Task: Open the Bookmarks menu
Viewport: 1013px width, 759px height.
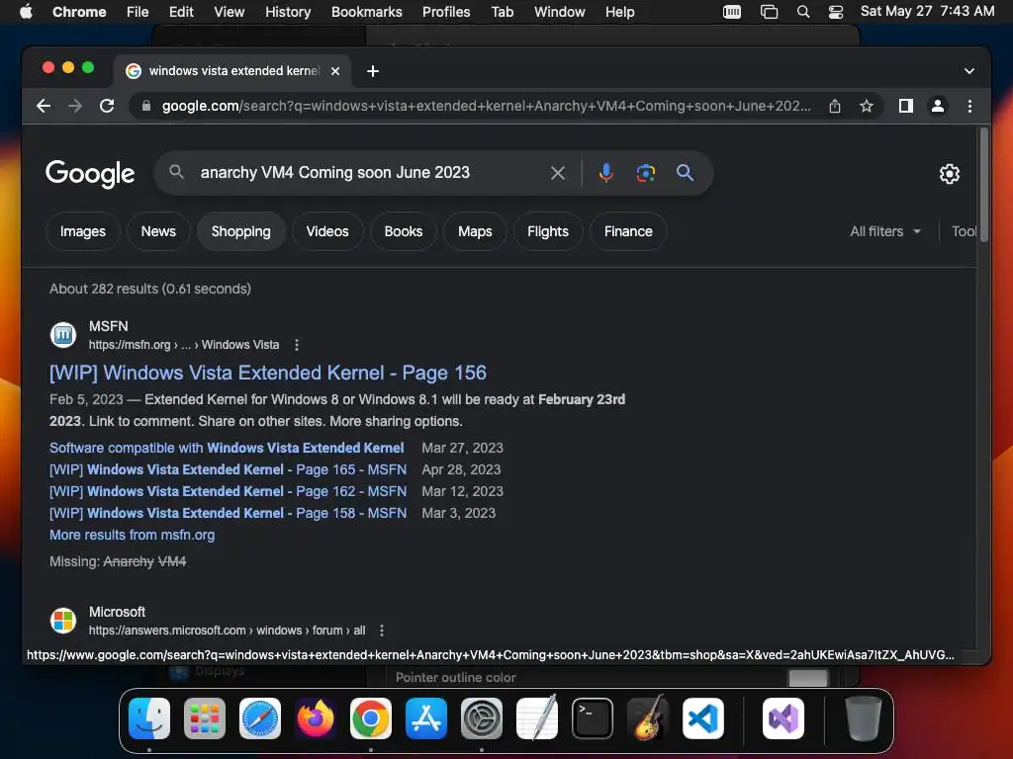Action: (x=366, y=12)
